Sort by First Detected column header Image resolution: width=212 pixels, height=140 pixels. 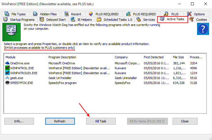pos(157,57)
